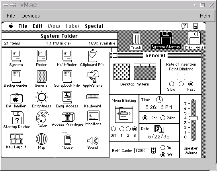Select the Brightness control panel icon
Image resolution: width=217 pixels, height=171 pixels.
(x=42, y=97)
